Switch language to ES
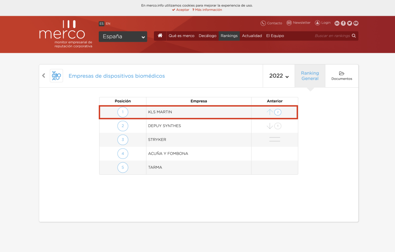 point(101,23)
